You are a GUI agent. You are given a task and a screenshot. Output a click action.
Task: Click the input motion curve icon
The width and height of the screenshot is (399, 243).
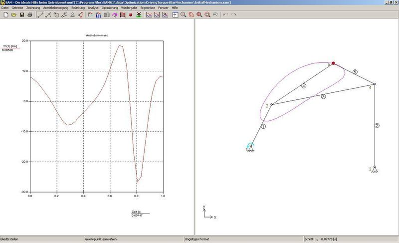coord(90,15)
